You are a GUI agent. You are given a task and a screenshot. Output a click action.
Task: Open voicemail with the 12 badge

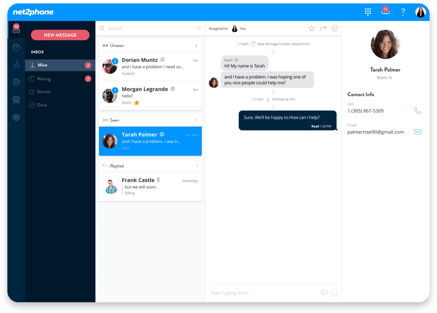tap(385, 12)
